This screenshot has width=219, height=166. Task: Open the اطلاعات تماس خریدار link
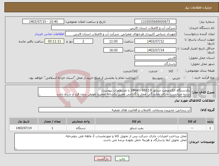(49, 34)
